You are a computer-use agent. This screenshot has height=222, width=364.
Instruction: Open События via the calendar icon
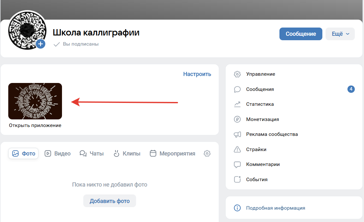coord(237,179)
